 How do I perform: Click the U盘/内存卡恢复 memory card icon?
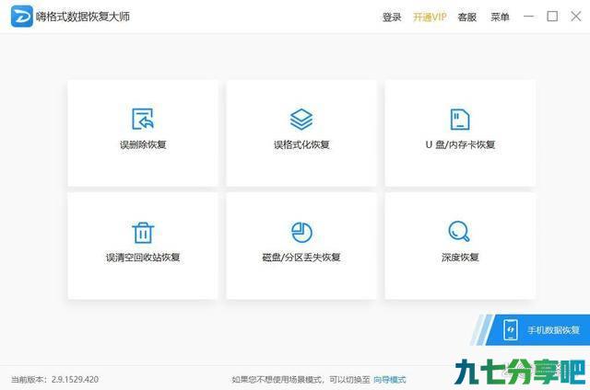coord(460,119)
